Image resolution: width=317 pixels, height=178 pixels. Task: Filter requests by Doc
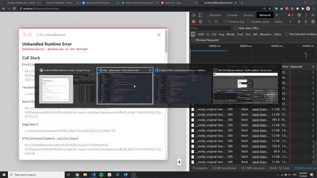click(x=248, y=34)
